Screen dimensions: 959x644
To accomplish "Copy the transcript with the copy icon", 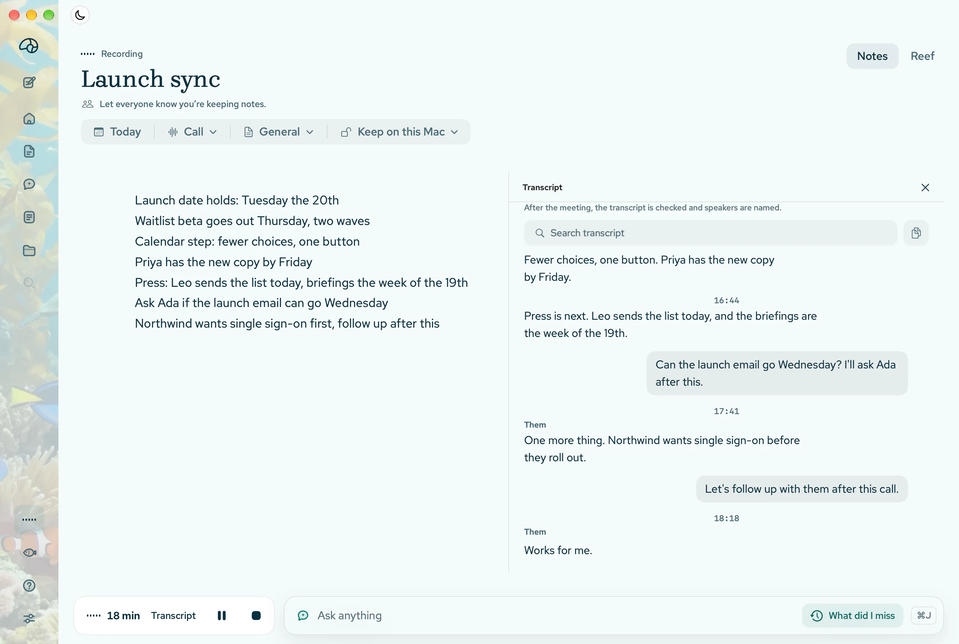I will point(916,233).
